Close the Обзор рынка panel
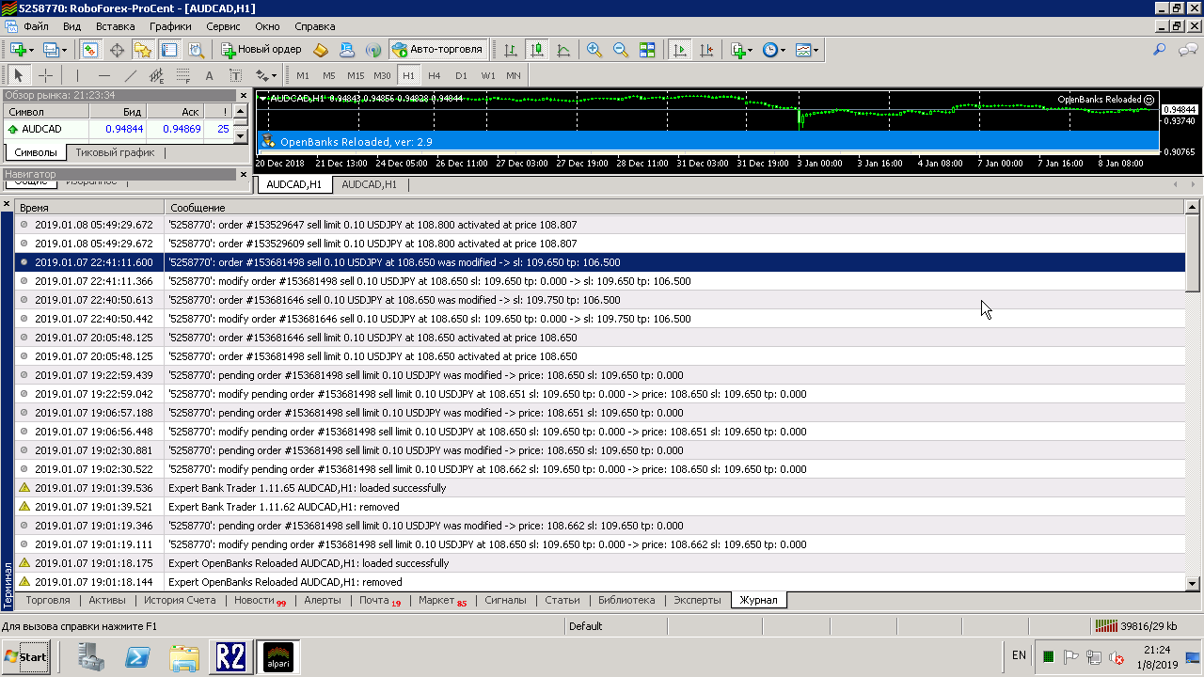Viewport: 1204px width, 677px height. click(x=243, y=95)
